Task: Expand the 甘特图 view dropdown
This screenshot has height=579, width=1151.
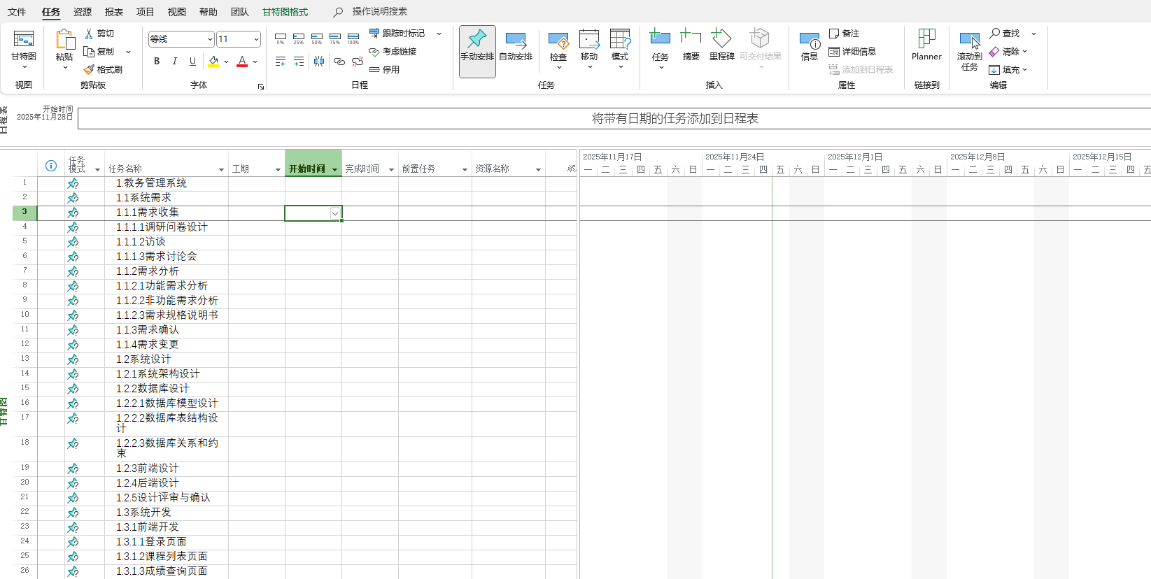Action: [x=24, y=67]
